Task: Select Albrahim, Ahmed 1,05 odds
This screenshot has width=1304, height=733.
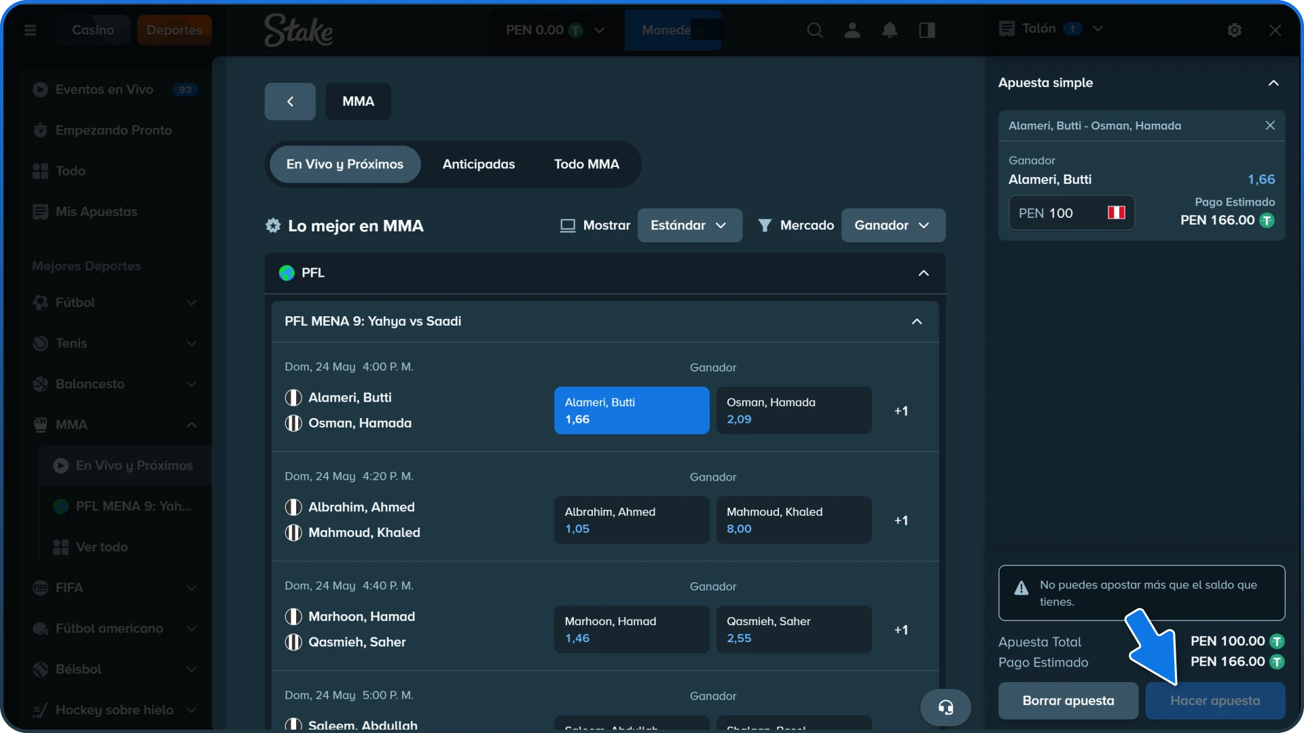Action: [632, 520]
